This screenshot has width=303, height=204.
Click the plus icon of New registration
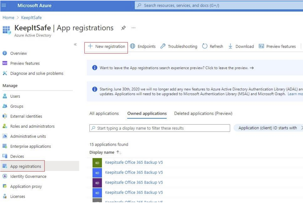pos(90,46)
